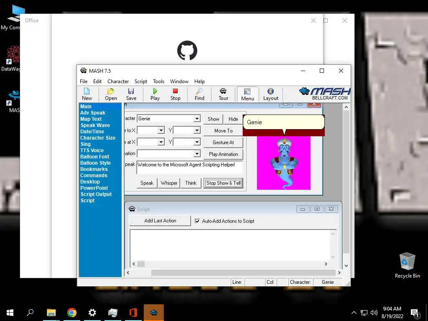
Task: Click the Think button
Action: coord(191,183)
